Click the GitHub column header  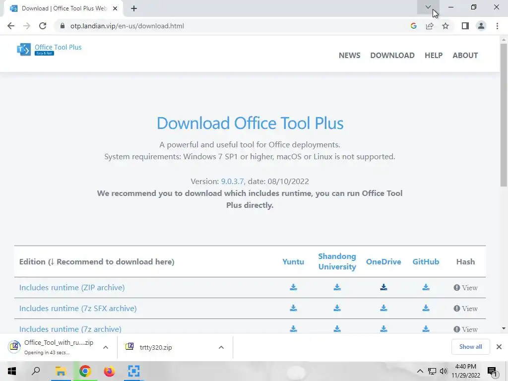(x=426, y=262)
